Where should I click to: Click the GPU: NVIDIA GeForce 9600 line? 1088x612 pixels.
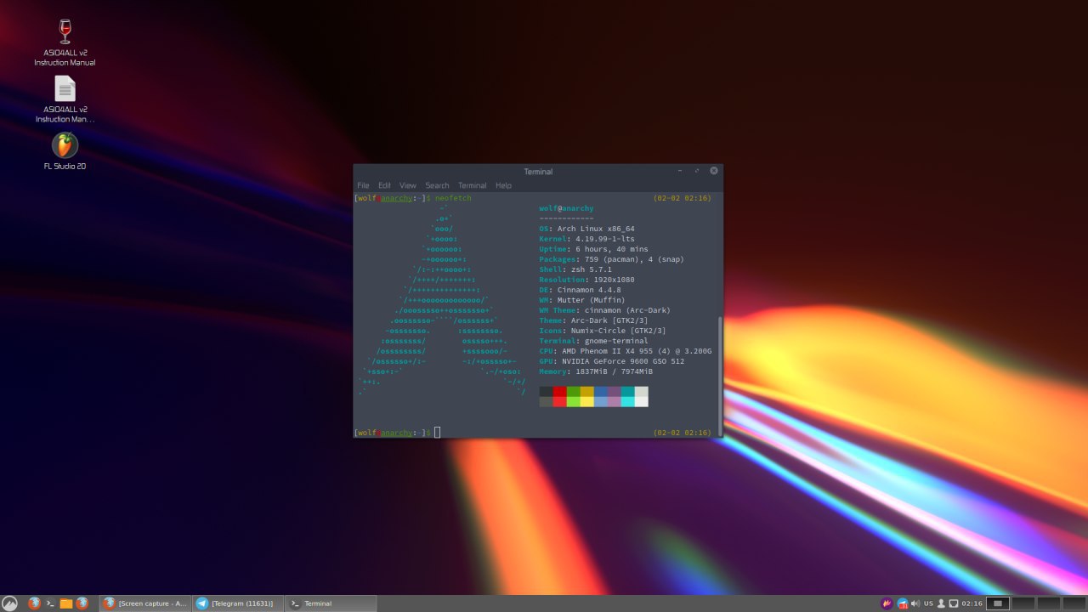(x=611, y=361)
